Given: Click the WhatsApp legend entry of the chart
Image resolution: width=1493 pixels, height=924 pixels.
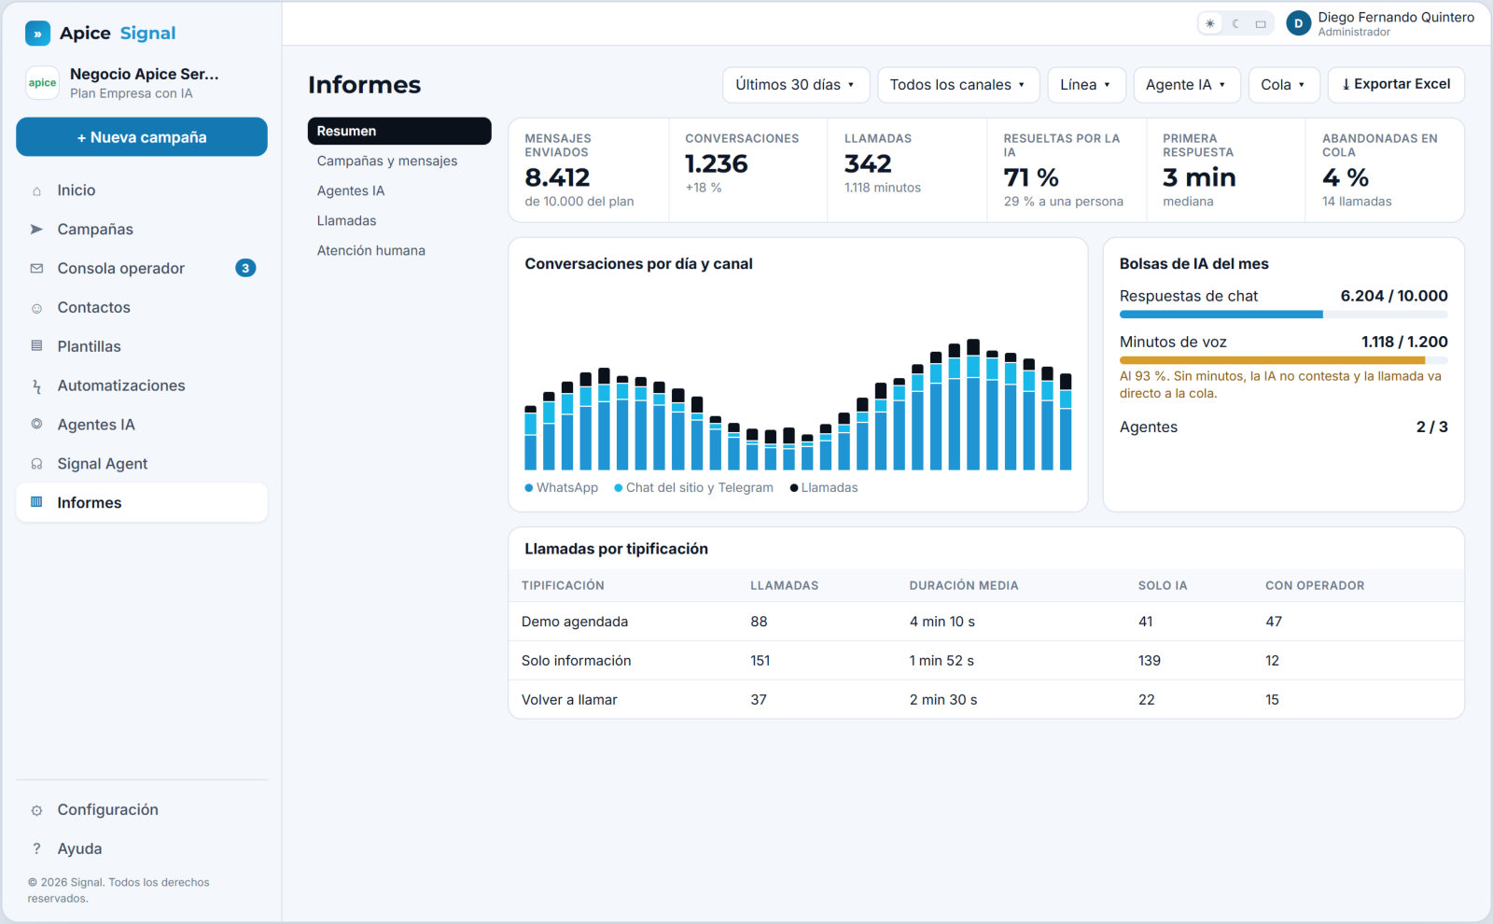Looking at the screenshot, I should pyautogui.click(x=562, y=488).
